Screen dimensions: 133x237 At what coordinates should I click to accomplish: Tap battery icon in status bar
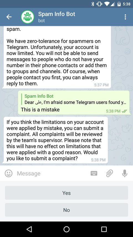pyautogui.click(x=119, y=4)
